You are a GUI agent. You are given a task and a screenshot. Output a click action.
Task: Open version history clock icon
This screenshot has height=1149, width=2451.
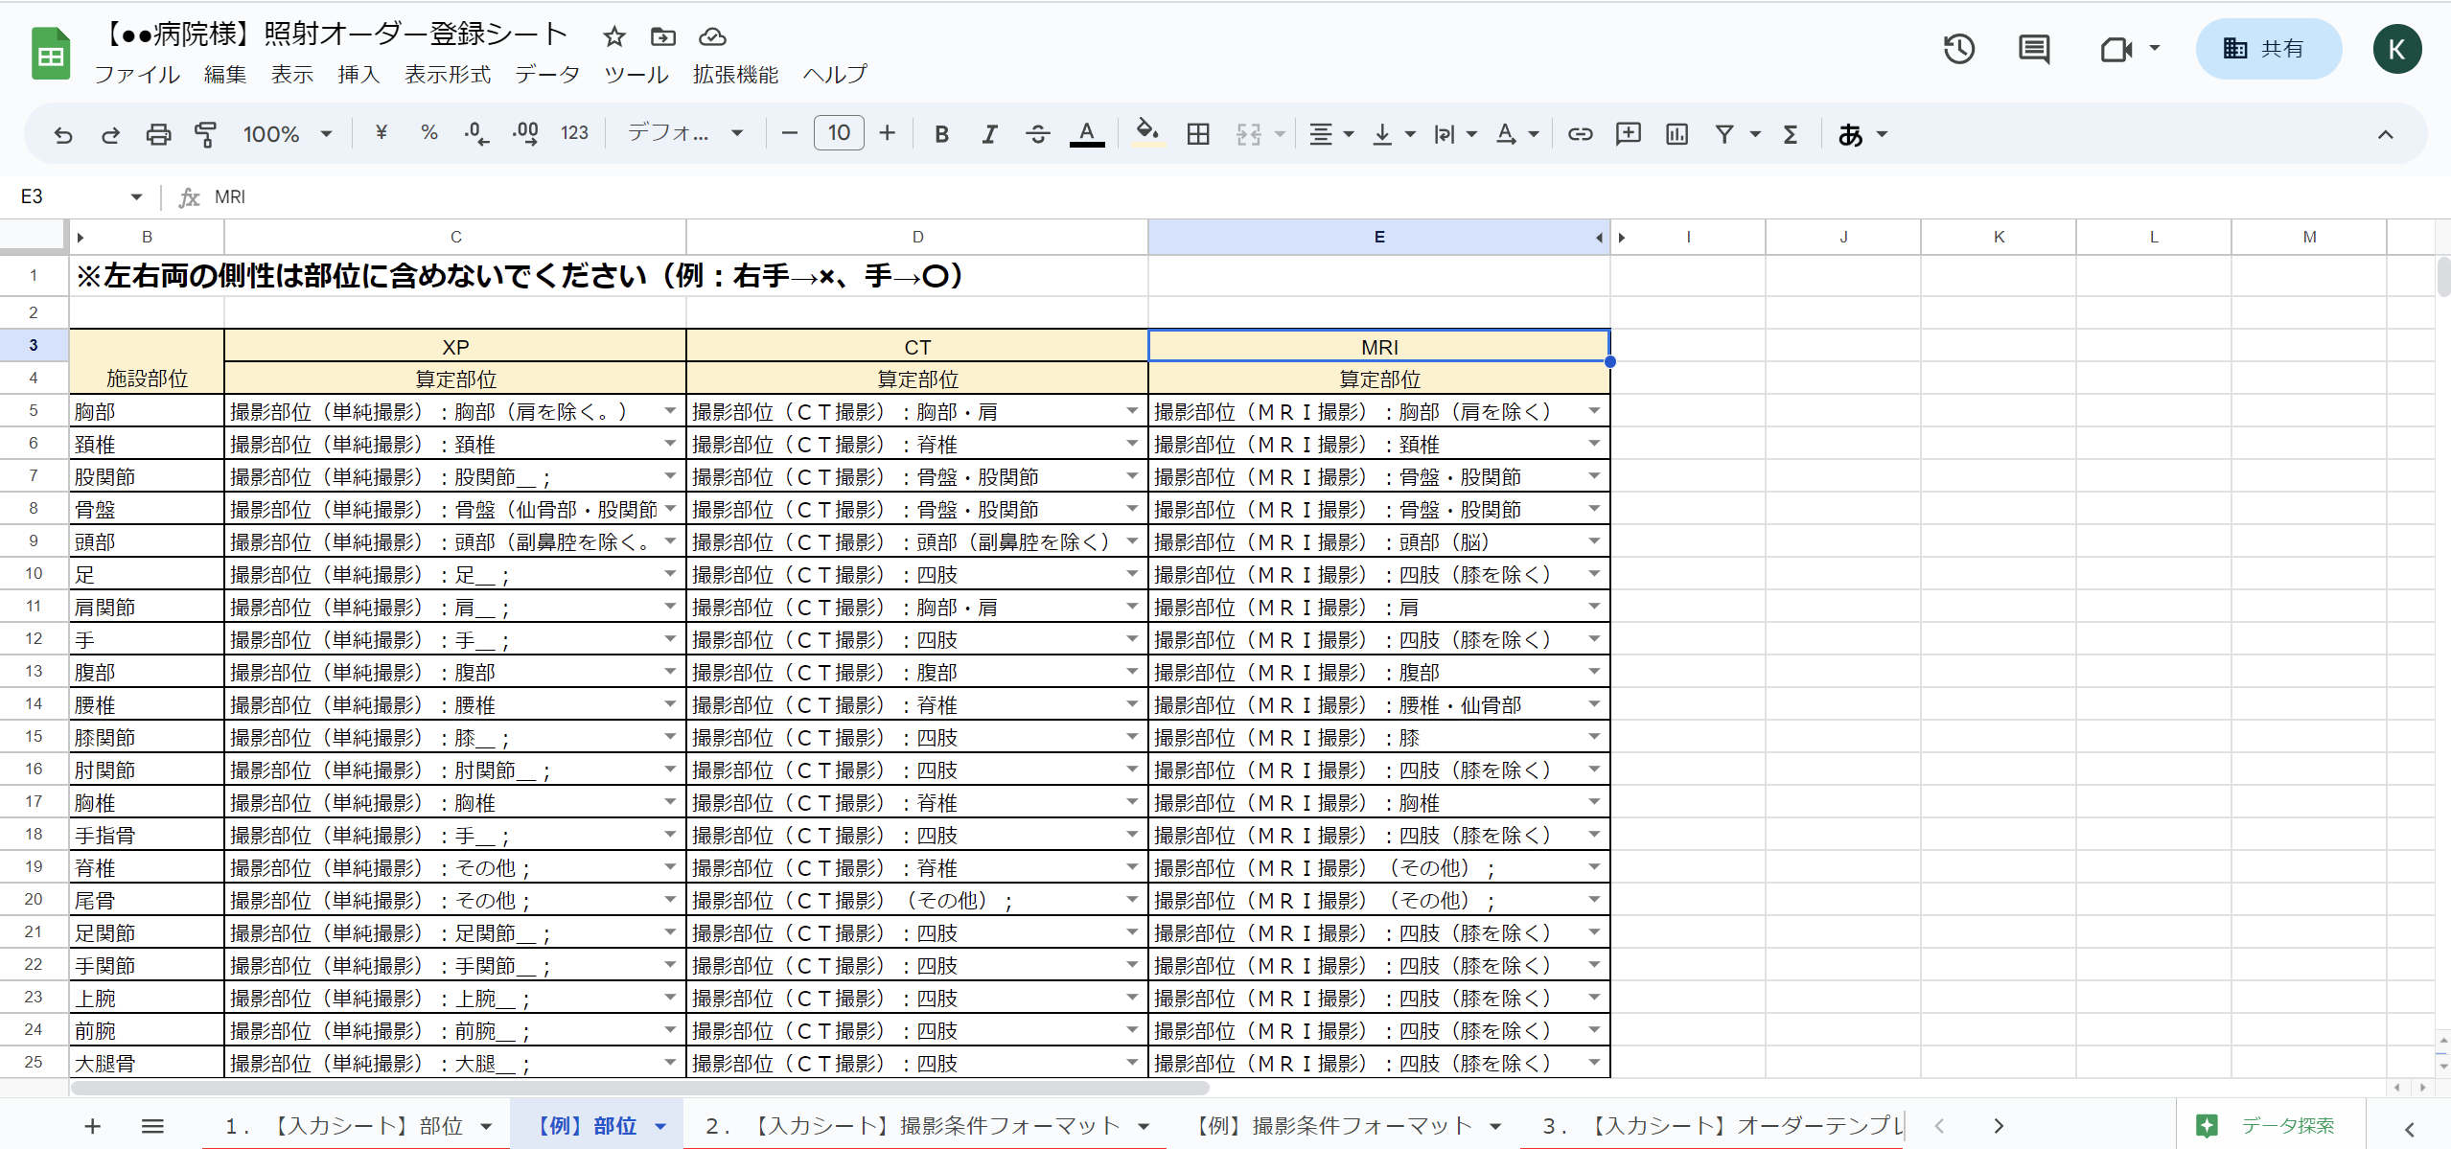(x=1958, y=49)
